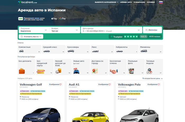Add Audi A1 via В избранное
185x122 pixels.
[104, 85]
